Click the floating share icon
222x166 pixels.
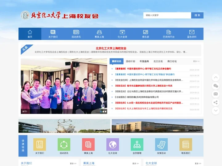pos(216,102)
